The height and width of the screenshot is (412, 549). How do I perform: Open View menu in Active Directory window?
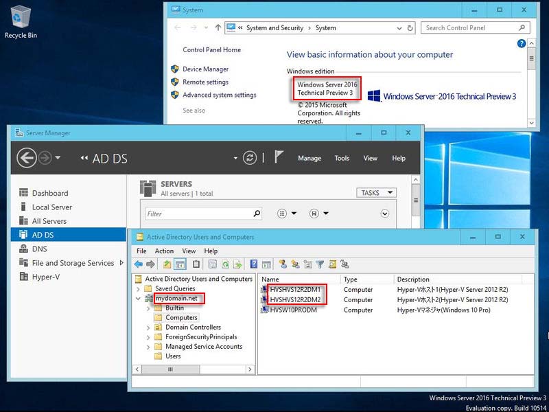(x=189, y=251)
